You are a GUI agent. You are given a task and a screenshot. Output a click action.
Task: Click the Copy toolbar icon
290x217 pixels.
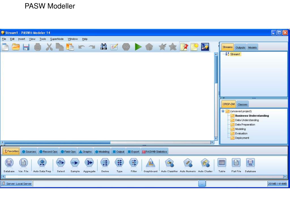[x=59, y=47]
